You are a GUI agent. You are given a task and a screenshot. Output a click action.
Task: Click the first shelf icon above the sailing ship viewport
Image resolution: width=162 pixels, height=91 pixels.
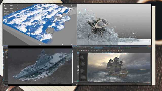pos(80,51)
